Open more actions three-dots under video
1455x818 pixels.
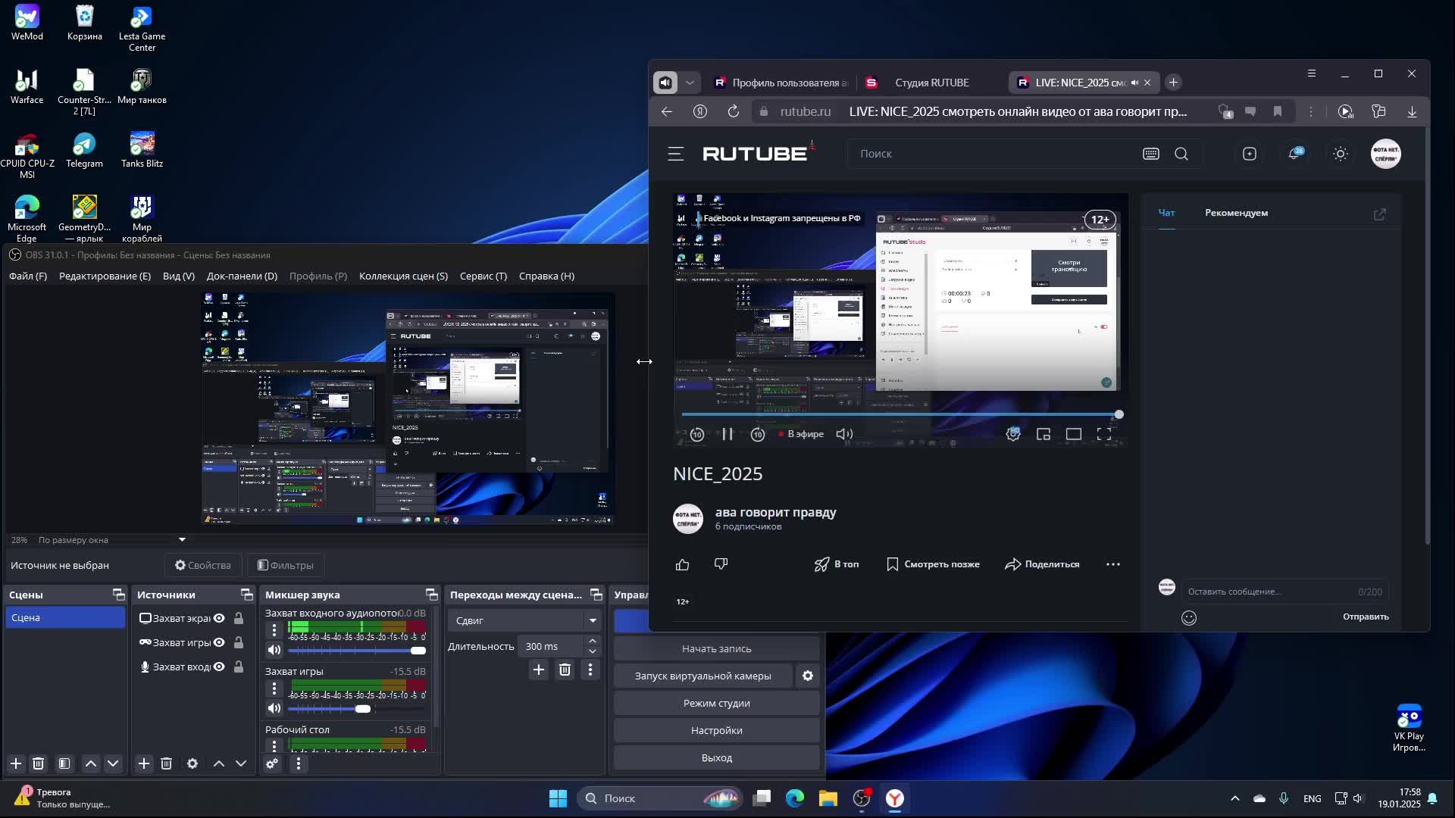click(1112, 564)
